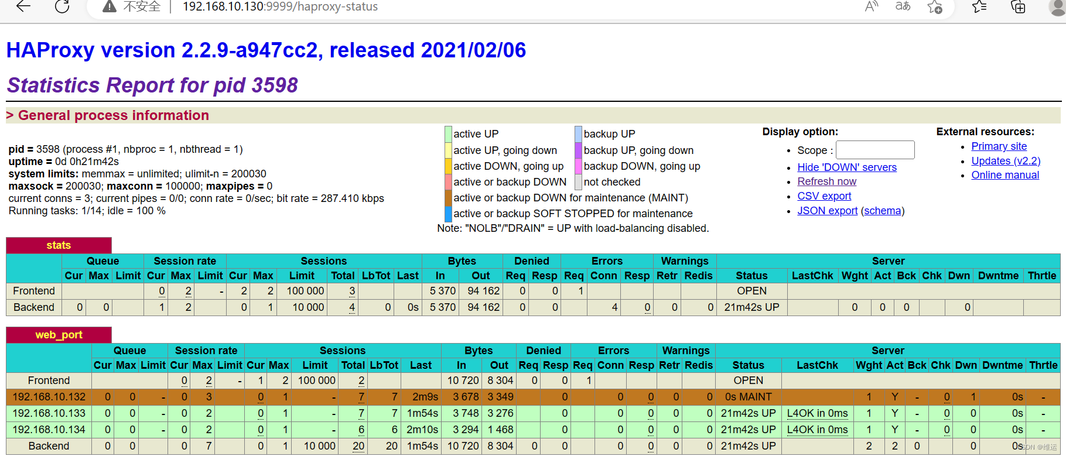This screenshot has height=456, width=1066.
Task: Click the Dwntme column header in stats table
Action: click(x=998, y=276)
